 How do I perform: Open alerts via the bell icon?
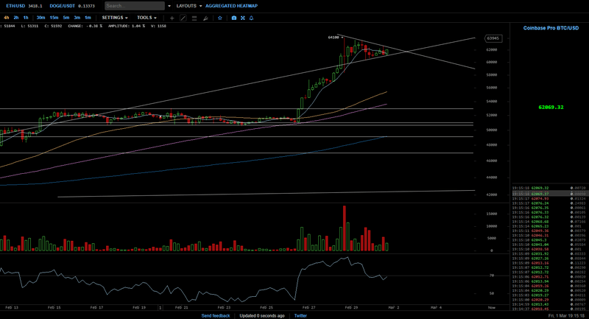pos(251,18)
